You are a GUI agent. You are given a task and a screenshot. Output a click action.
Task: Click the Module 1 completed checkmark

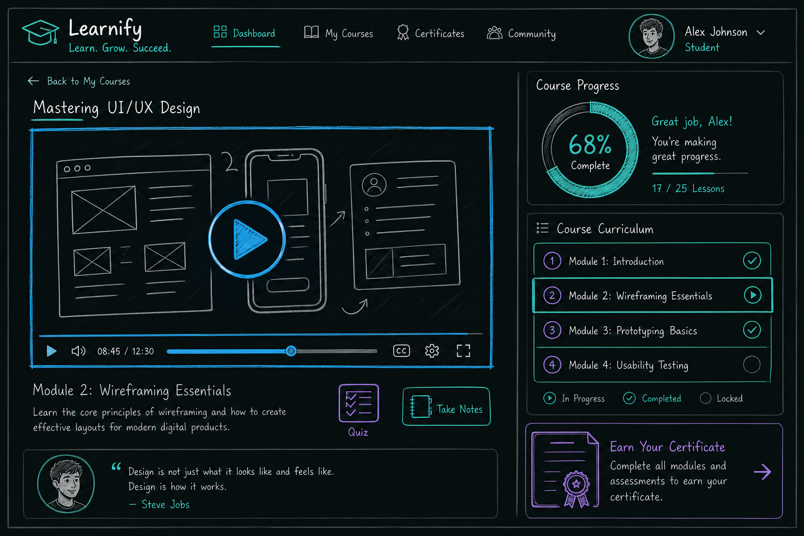(x=752, y=260)
